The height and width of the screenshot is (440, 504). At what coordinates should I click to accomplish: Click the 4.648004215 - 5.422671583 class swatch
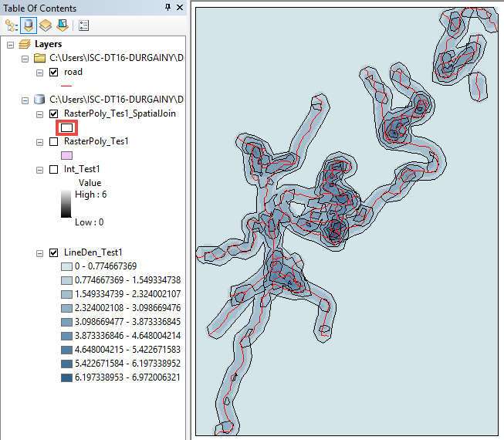point(66,350)
